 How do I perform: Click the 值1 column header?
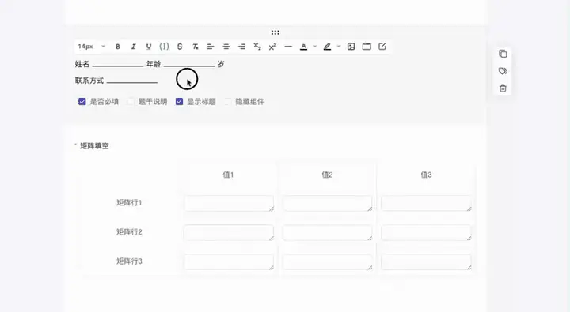[x=228, y=175]
